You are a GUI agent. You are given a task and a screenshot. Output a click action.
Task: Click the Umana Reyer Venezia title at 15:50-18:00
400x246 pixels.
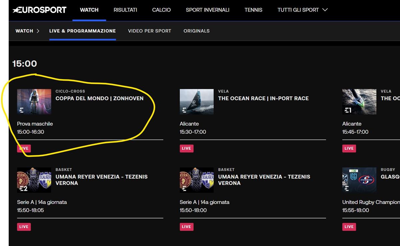tap(264, 180)
